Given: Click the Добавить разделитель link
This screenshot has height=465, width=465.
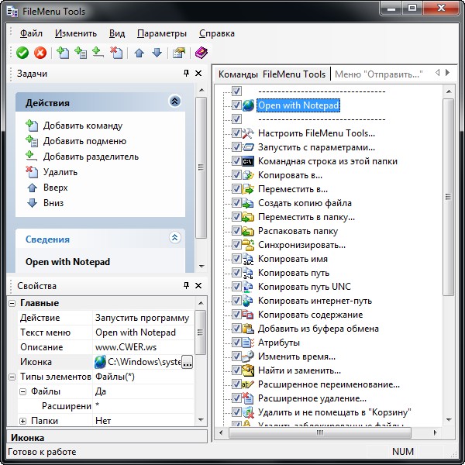Looking at the screenshot, I should point(91,157).
